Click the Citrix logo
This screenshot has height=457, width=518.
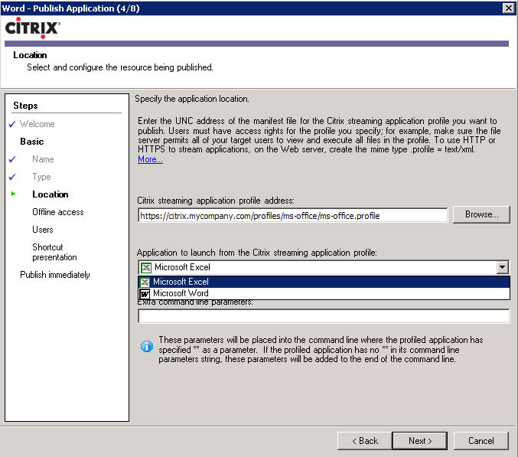tap(33, 28)
